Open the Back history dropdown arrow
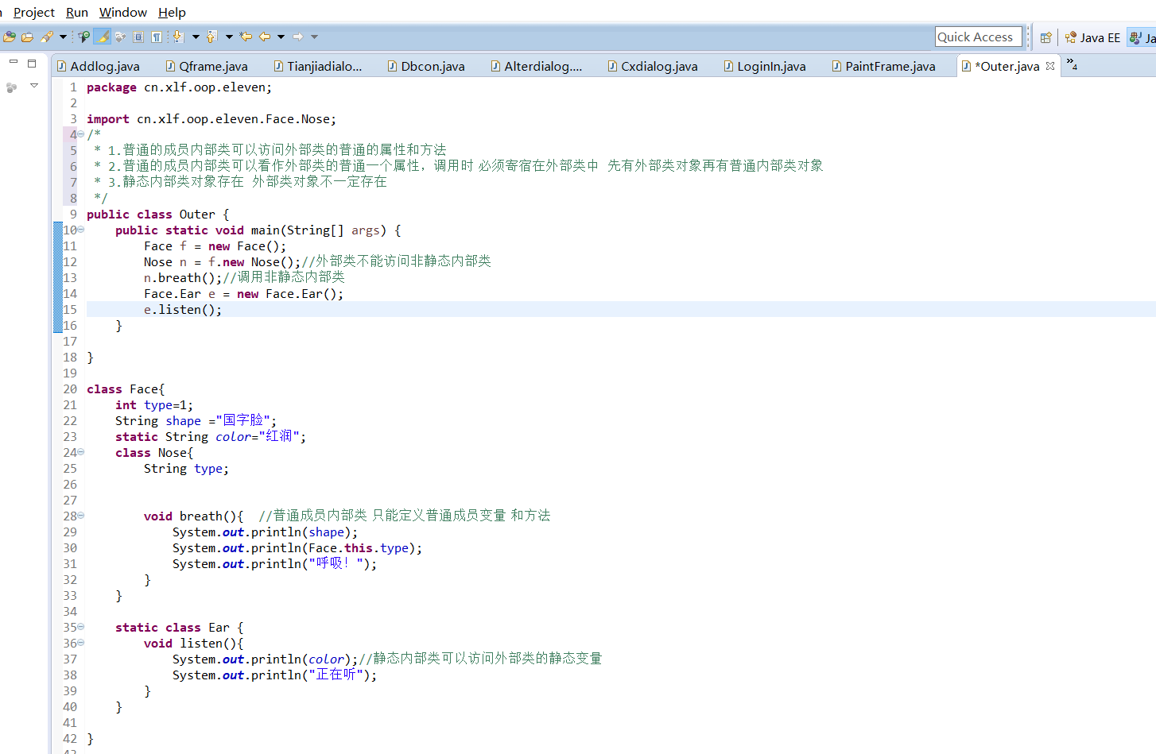1156x754 pixels. coord(281,37)
